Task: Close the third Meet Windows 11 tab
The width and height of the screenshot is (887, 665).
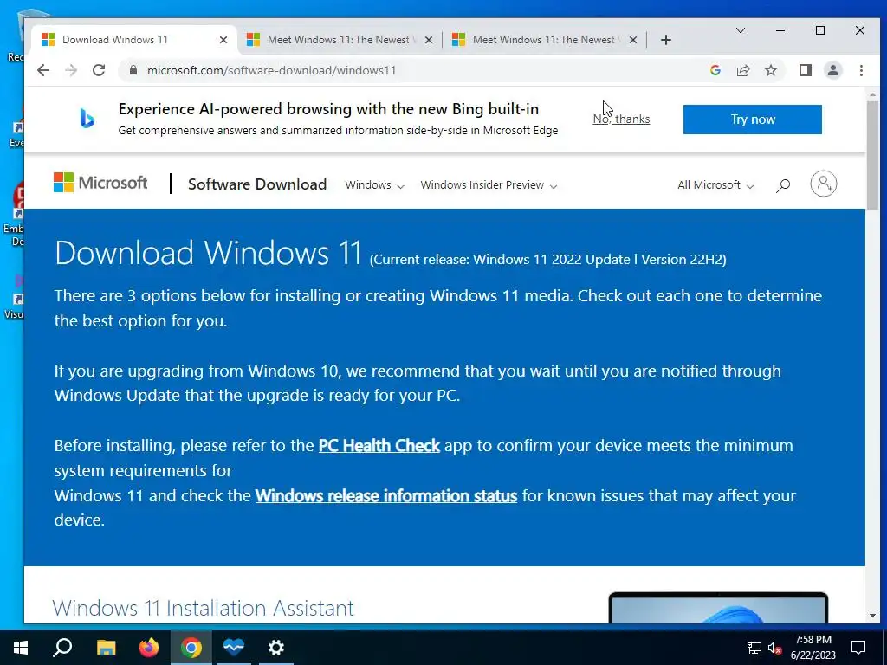Action: 633,40
